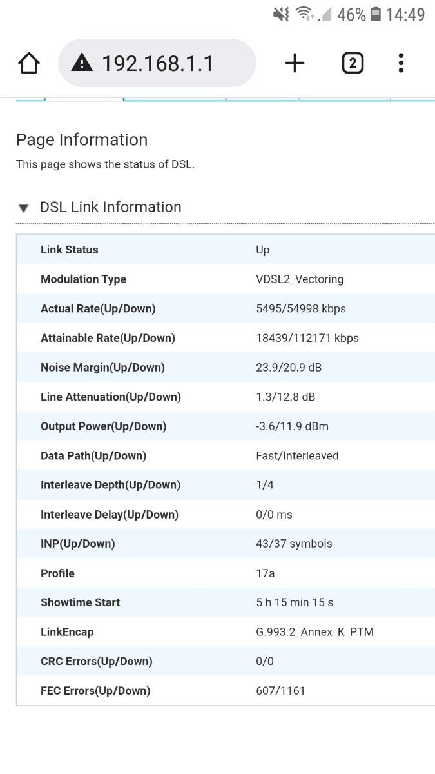The image size is (435, 774).
Task: Tap the Noise Margin(Up/Down) label
Action: tap(102, 368)
